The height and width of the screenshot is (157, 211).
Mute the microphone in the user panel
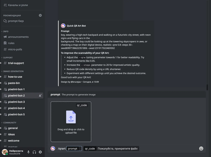pyautogui.click(x=28, y=152)
